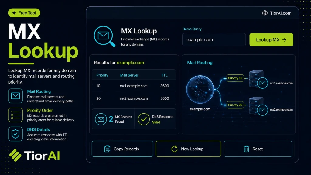Viewport: 311px width, 175px height.
Task: Click priority value 20 in results table
Action: [98, 98]
